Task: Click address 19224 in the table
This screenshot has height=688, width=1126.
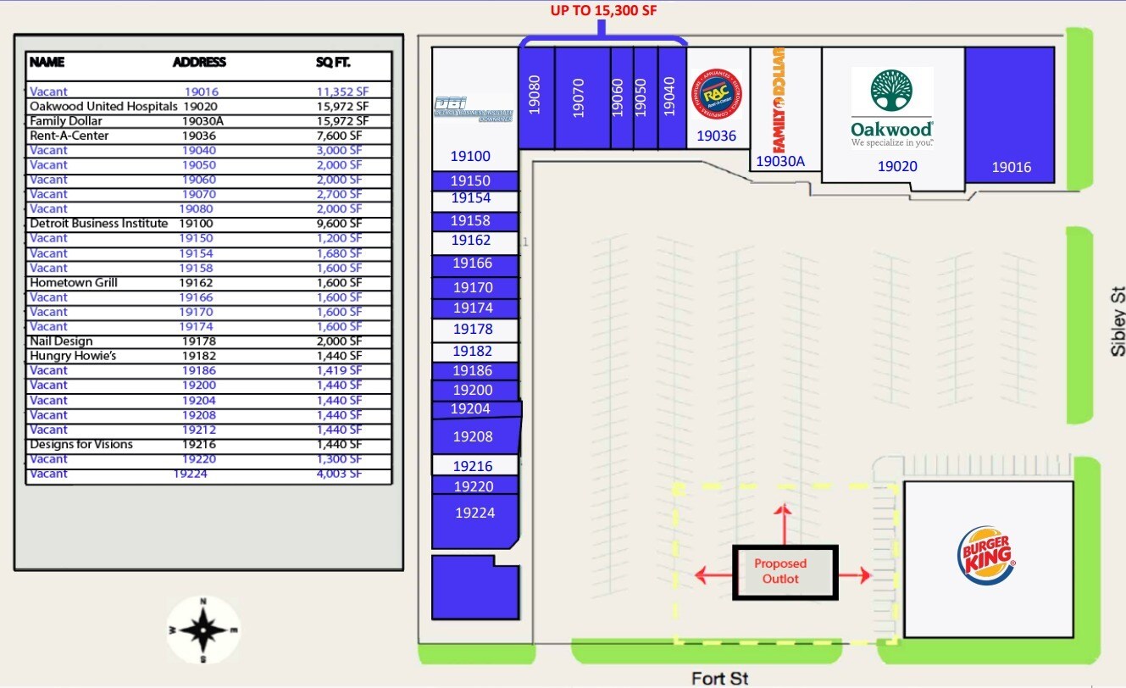Action: 191,474
